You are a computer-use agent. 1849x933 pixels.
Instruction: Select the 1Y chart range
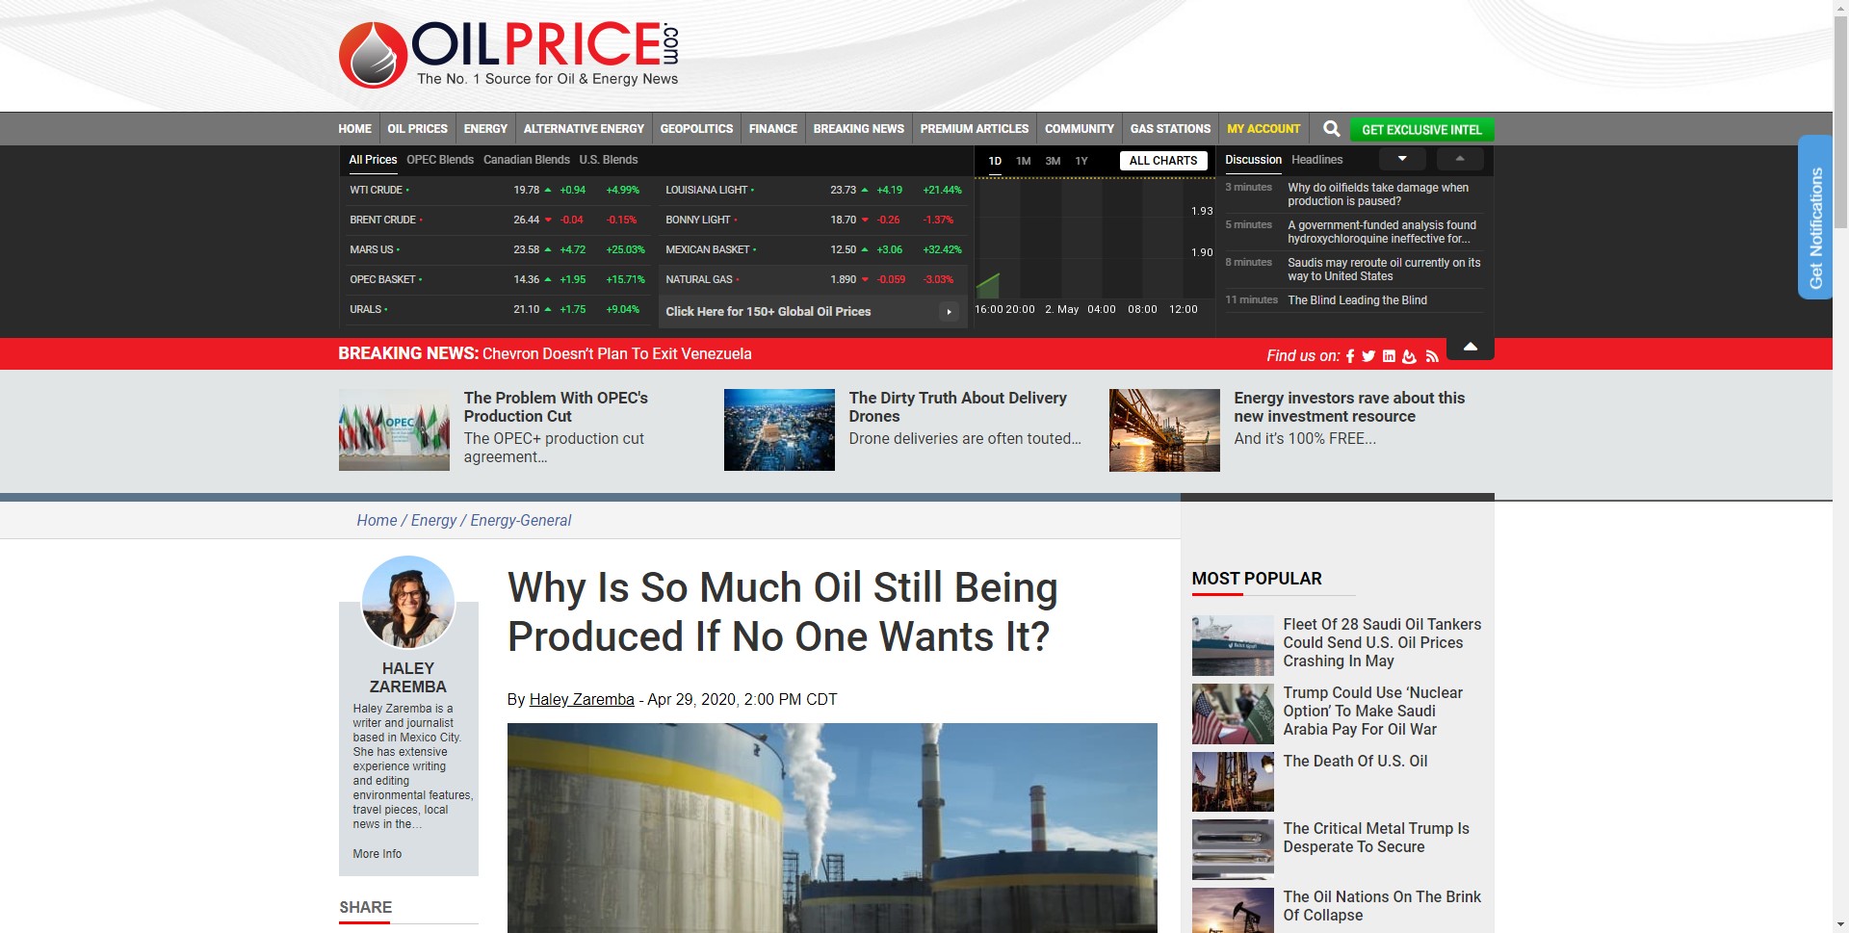click(1081, 162)
